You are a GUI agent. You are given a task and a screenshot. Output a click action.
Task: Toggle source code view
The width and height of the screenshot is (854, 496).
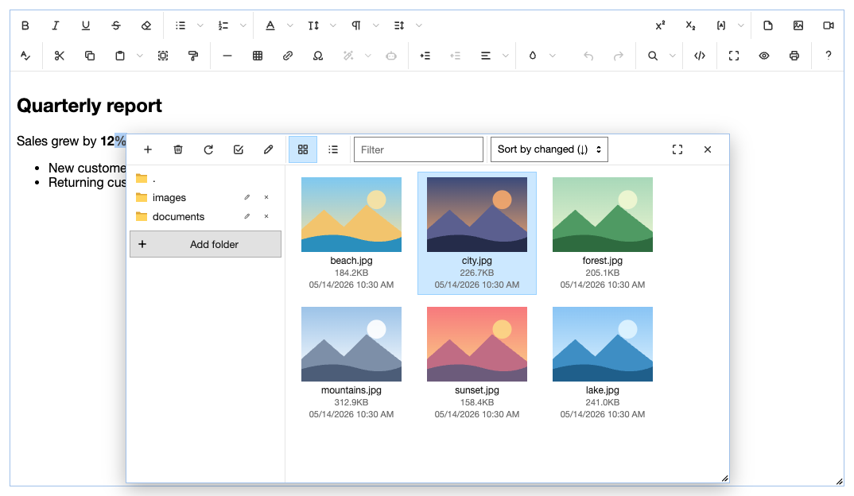[700, 56]
